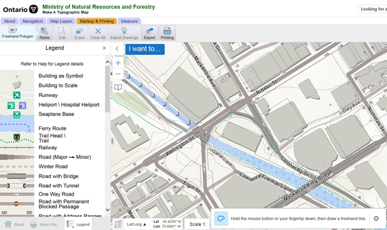Viewport: 387px width, 230px height.
Task: Open the Measure tab
Action: point(129,21)
